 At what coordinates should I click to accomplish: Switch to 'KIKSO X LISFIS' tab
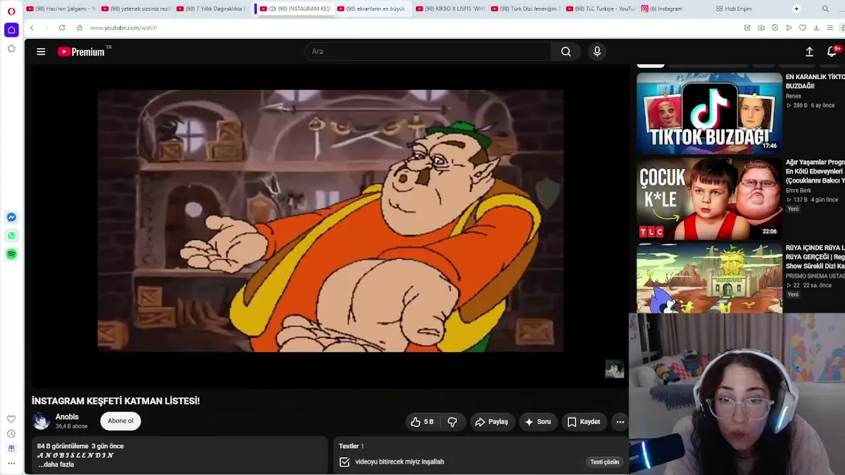pos(451,9)
